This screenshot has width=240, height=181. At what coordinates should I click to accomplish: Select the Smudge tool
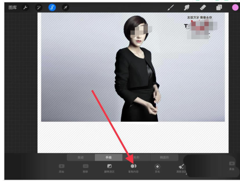(x=187, y=7)
